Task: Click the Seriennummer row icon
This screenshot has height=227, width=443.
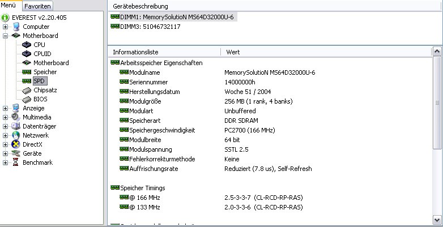Action: [x=124, y=82]
